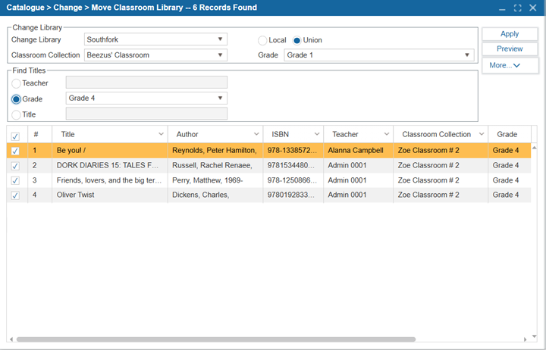Open the Change Library dropdown showing Southfork
The image size is (546, 350).
click(x=155, y=39)
